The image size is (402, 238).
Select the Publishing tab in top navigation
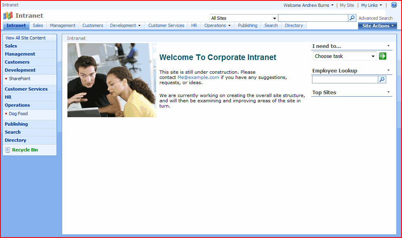point(247,25)
